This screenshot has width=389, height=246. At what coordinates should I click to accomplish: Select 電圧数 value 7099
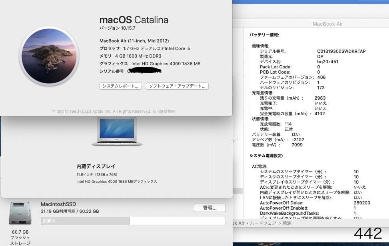click(297, 145)
